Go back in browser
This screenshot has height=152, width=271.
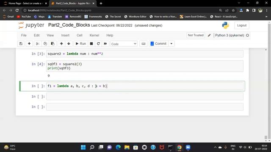point(4,10)
